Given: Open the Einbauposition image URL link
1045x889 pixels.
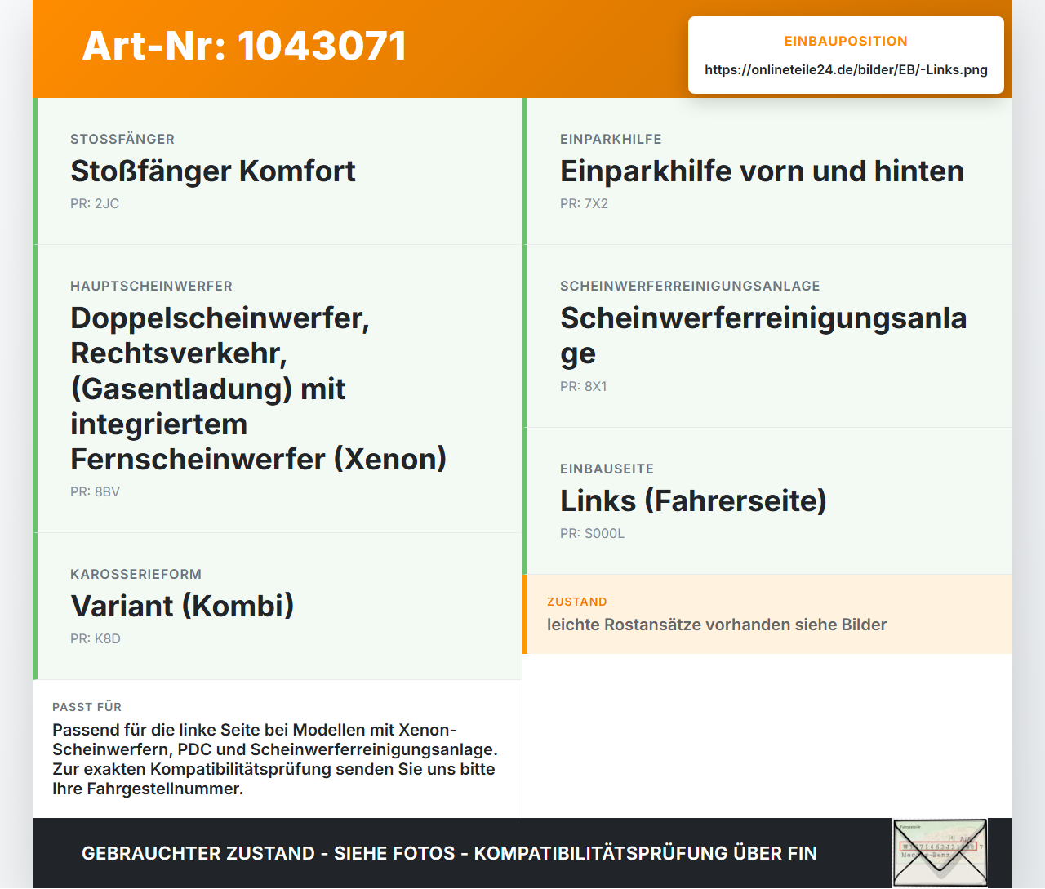Looking at the screenshot, I should [x=846, y=69].
